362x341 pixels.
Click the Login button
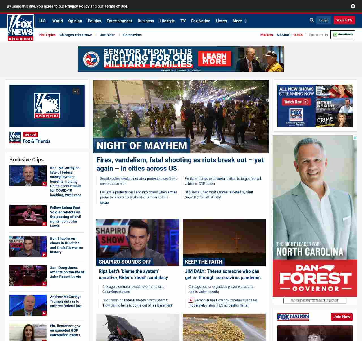coord(324,20)
